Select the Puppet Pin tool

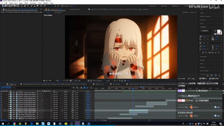point(45,6)
